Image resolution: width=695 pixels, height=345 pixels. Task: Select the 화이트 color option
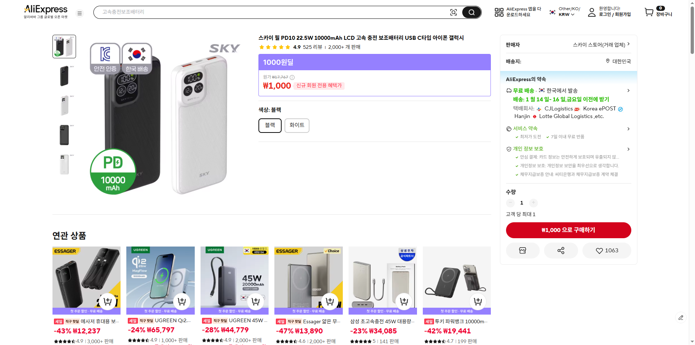pos(297,125)
